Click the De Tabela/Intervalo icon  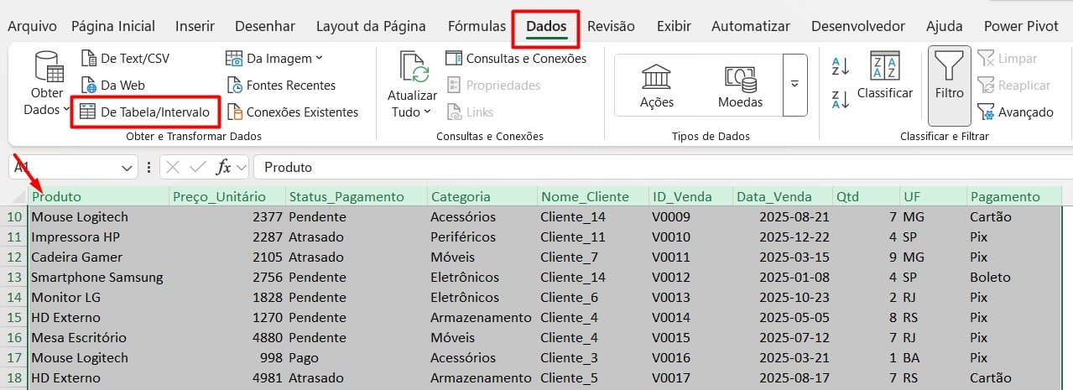(87, 112)
